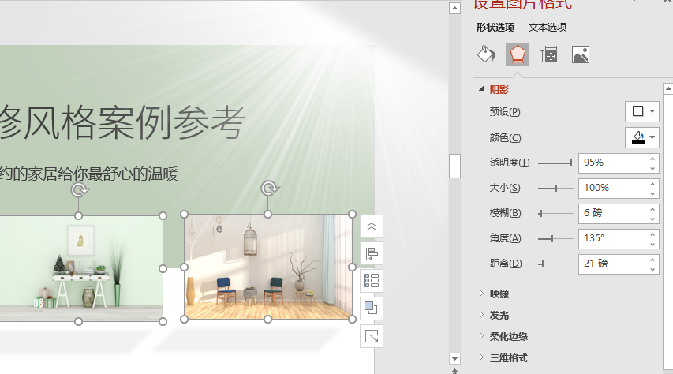673x374 pixels.
Task: Switch to the Picture icon tab
Action: pos(581,54)
